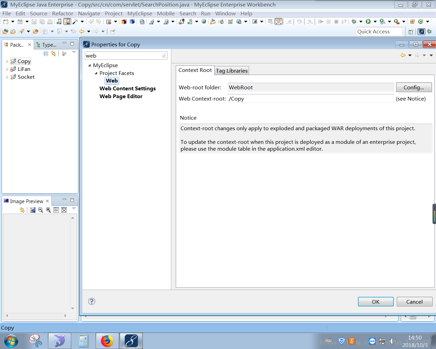436x349 pixels.
Task: Clear the web filter text icon
Action: pyautogui.click(x=164, y=56)
